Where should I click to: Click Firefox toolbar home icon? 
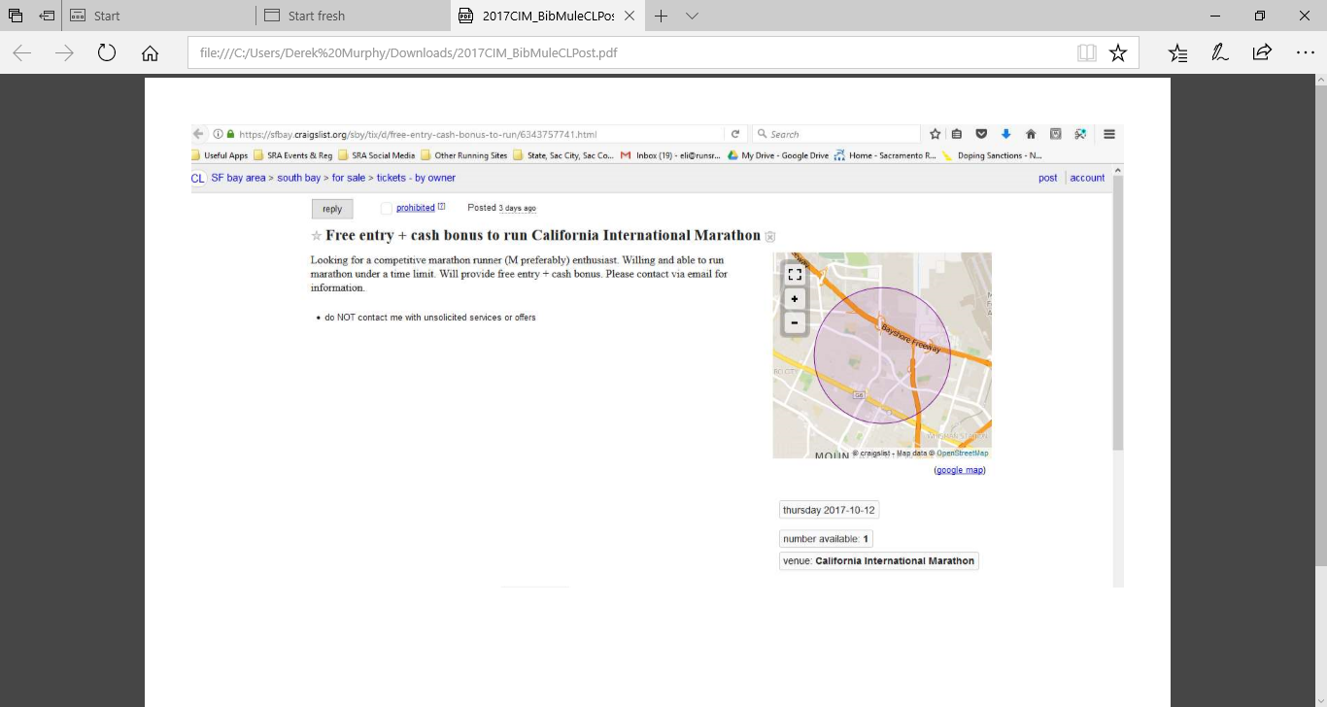[1031, 134]
